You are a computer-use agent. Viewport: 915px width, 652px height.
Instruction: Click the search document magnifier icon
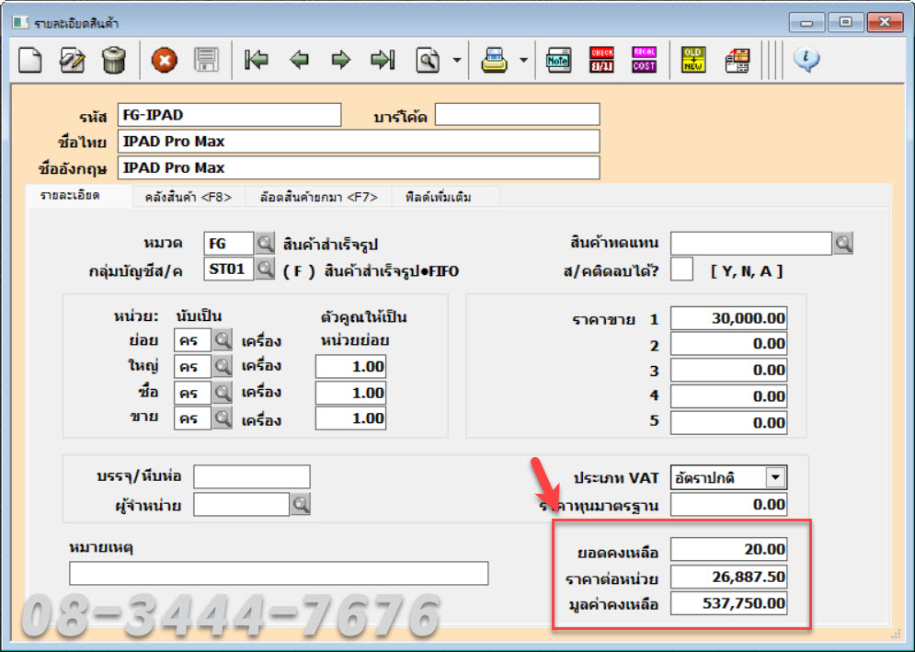click(x=428, y=60)
